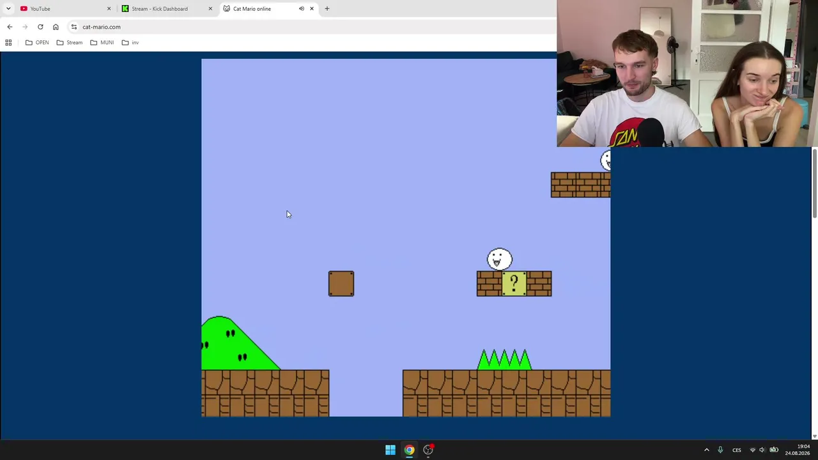Open the Wi-Fi network settings icon
The width and height of the screenshot is (818, 460).
click(x=752, y=450)
